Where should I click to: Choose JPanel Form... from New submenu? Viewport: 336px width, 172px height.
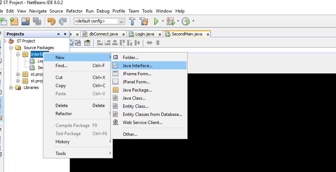[x=149, y=82]
